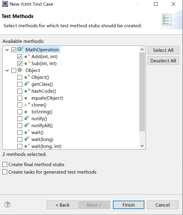Click the Select All button
The height and width of the screenshot is (215, 183).
pos(163,50)
